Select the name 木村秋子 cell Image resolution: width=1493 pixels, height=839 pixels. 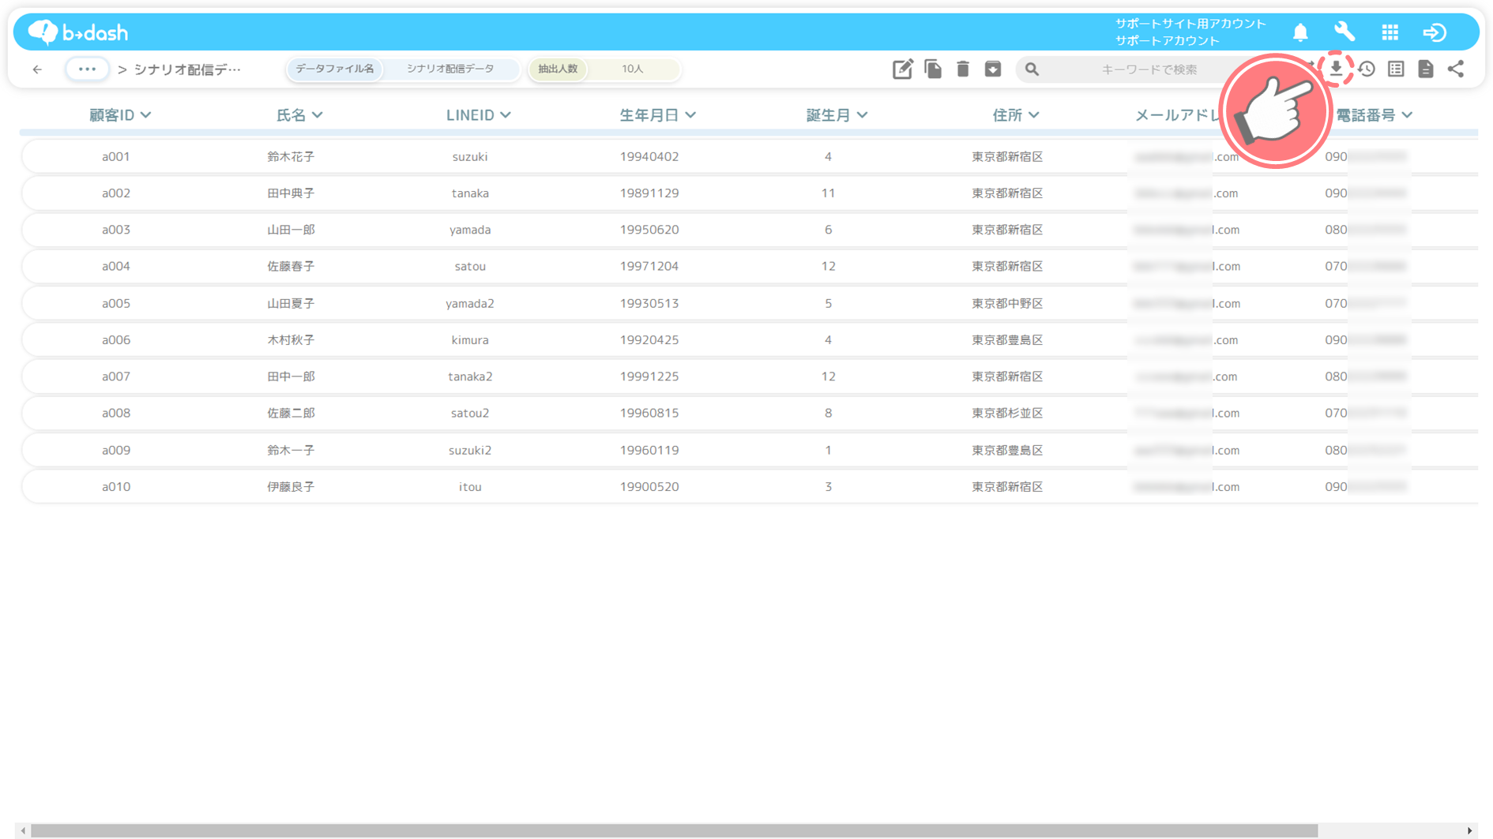[291, 340]
